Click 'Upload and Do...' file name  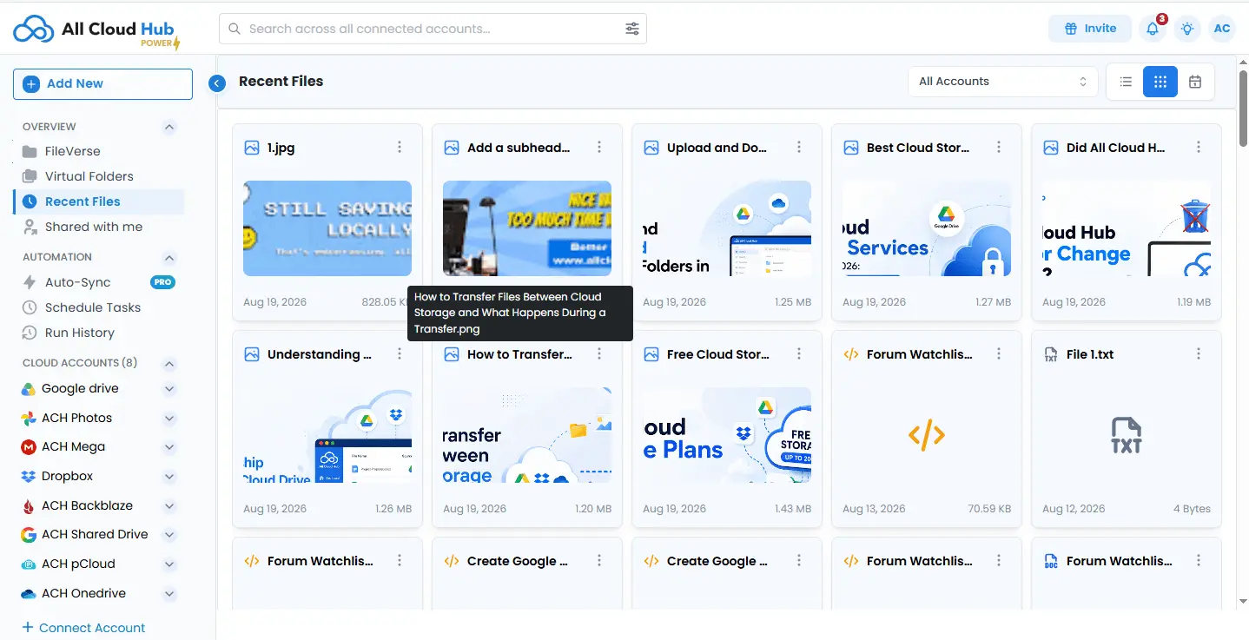[717, 148]
